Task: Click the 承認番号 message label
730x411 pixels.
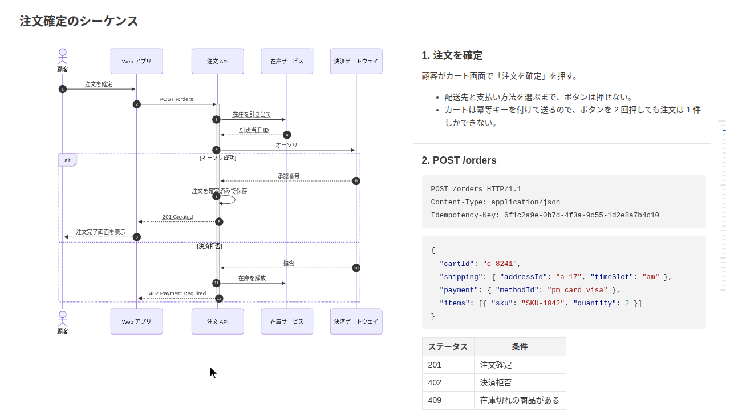Action: (x=289, y=176)
